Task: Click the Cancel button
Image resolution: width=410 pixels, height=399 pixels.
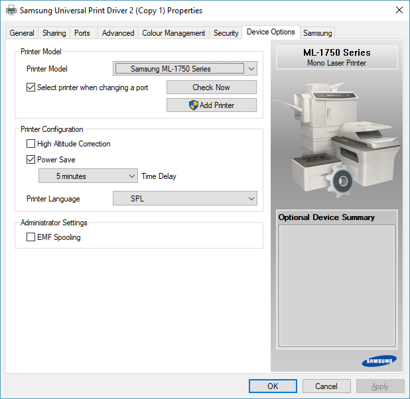Action: coord(326,386)
